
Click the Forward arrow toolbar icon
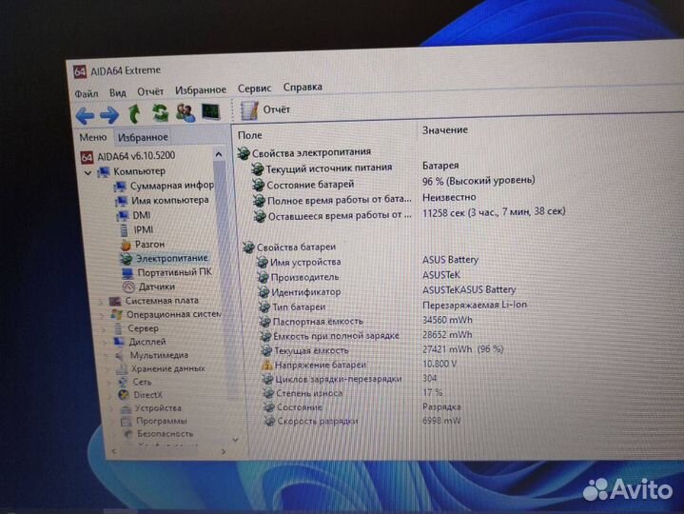109,115
